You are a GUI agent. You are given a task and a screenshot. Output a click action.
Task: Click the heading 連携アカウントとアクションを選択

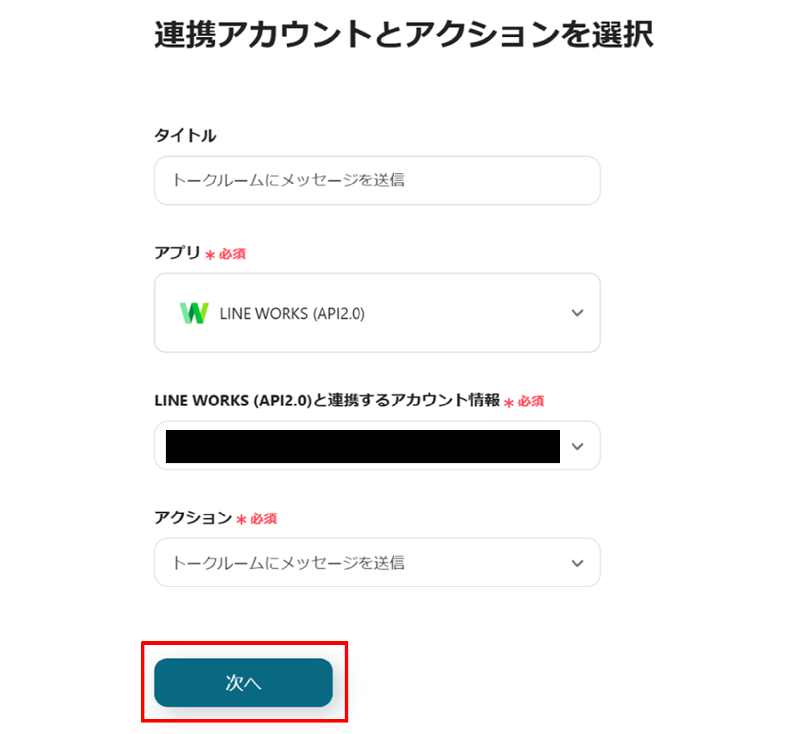click(404, 35)
